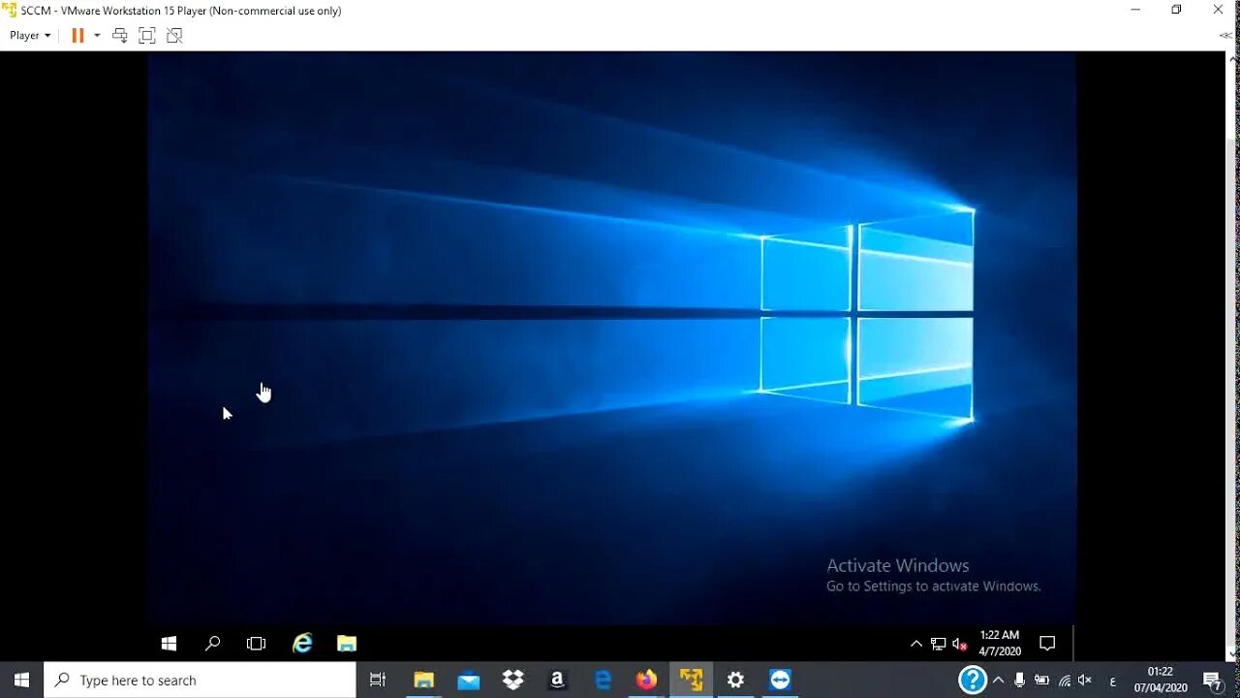Click the host microphone tray icon
The height and width of the screenshot is (698, 1240).
1020,680
